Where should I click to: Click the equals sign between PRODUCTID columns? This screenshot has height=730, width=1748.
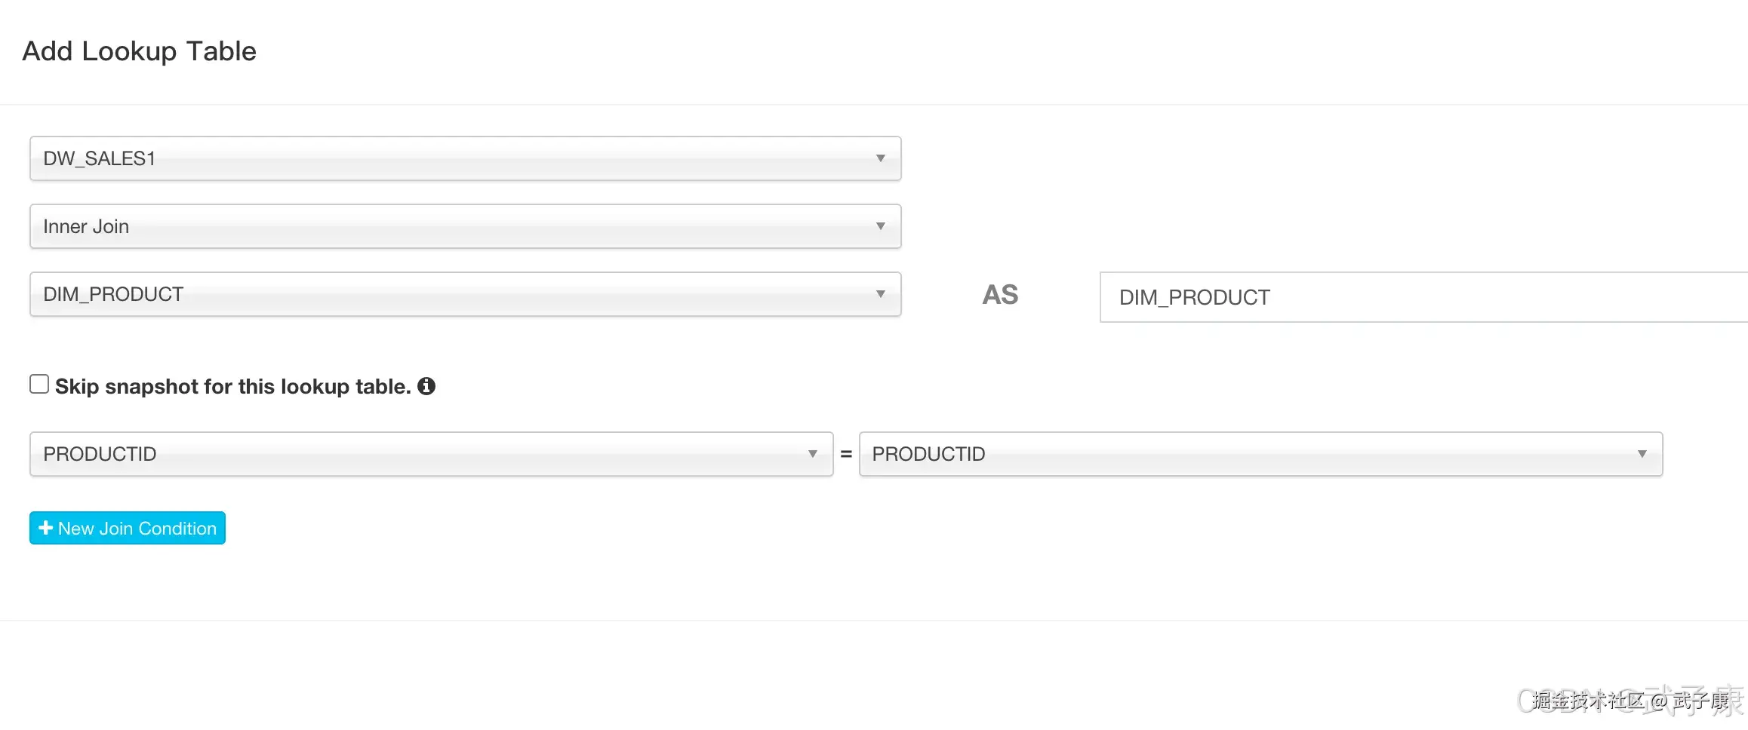click(x=846, y=454)
